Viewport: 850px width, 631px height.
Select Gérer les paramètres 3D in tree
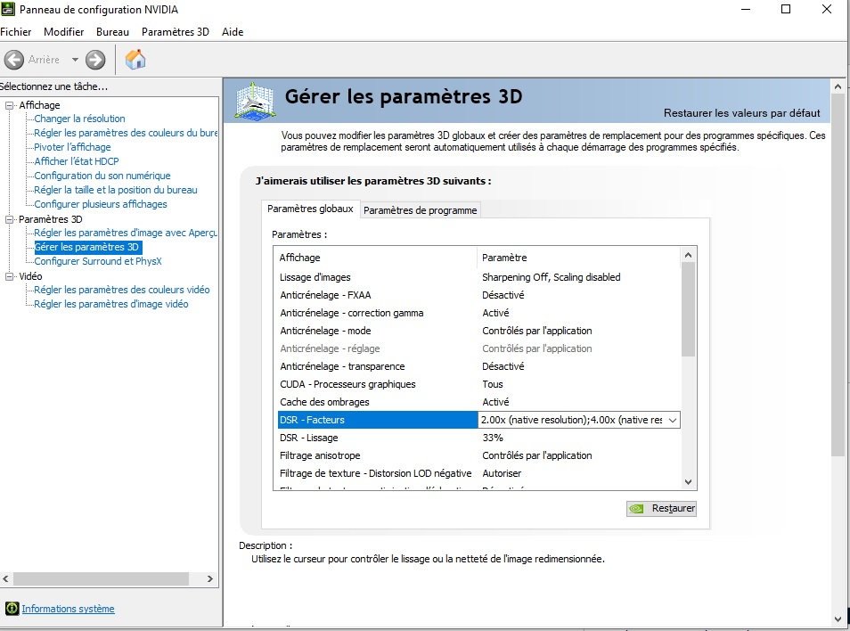click(x=88, y=247)
